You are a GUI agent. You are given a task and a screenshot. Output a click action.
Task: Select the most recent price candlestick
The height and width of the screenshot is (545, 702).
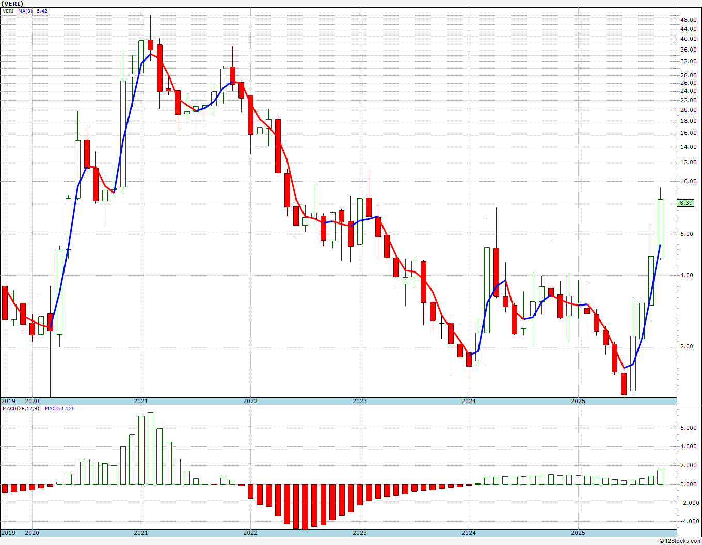660,228
